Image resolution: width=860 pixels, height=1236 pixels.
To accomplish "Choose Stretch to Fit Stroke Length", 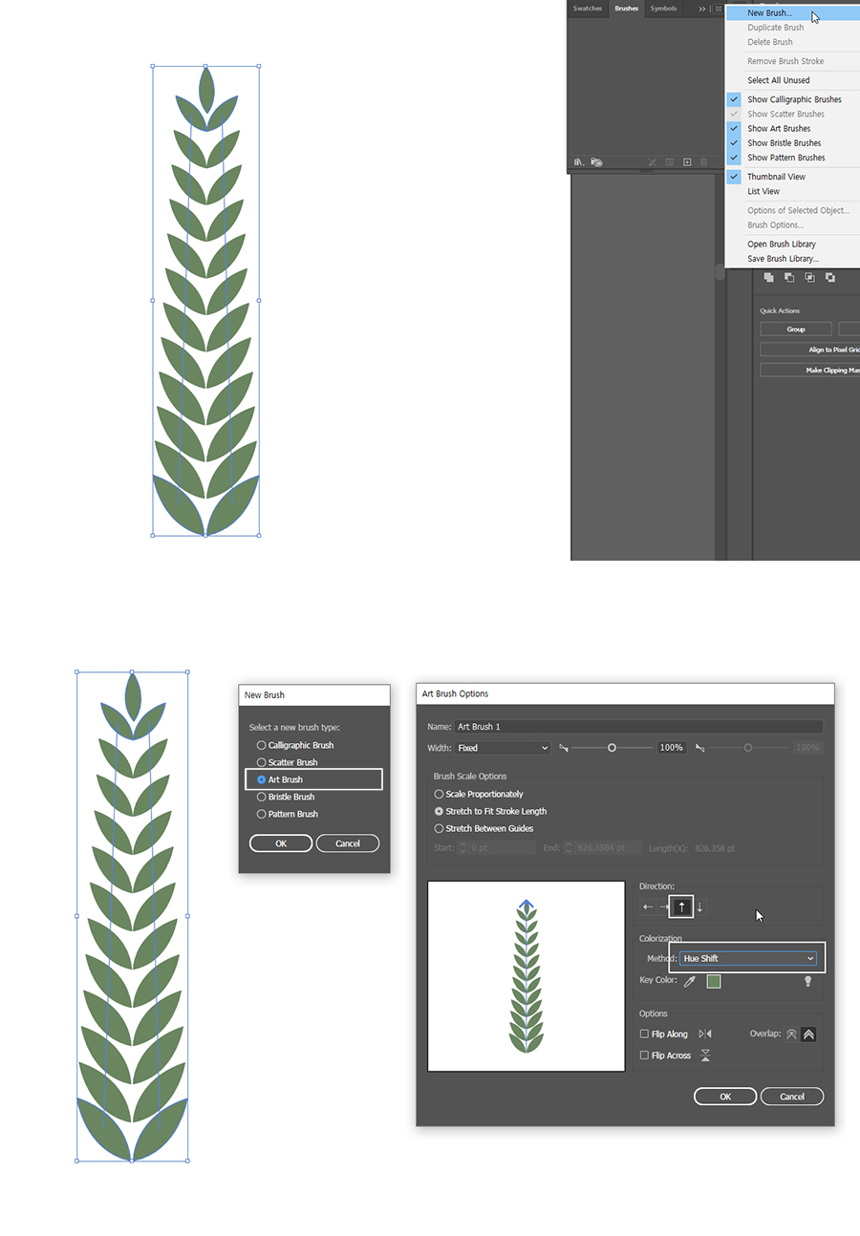I will click(440, 811).
